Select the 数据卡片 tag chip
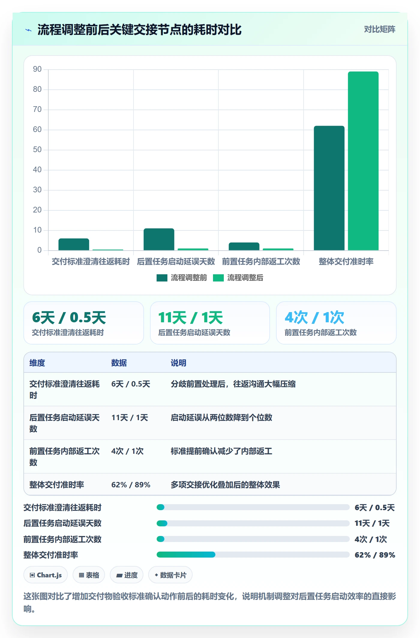This screenshot has width=420, height=638. [x=170, y=575]
